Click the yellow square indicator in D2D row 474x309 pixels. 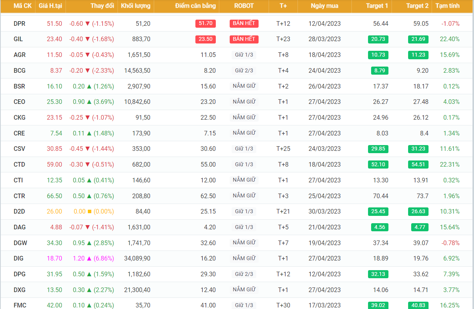89,212
